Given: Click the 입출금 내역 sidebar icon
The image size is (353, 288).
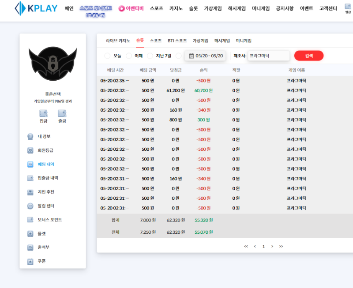Looking at the screenshot, I should (30, 178).
